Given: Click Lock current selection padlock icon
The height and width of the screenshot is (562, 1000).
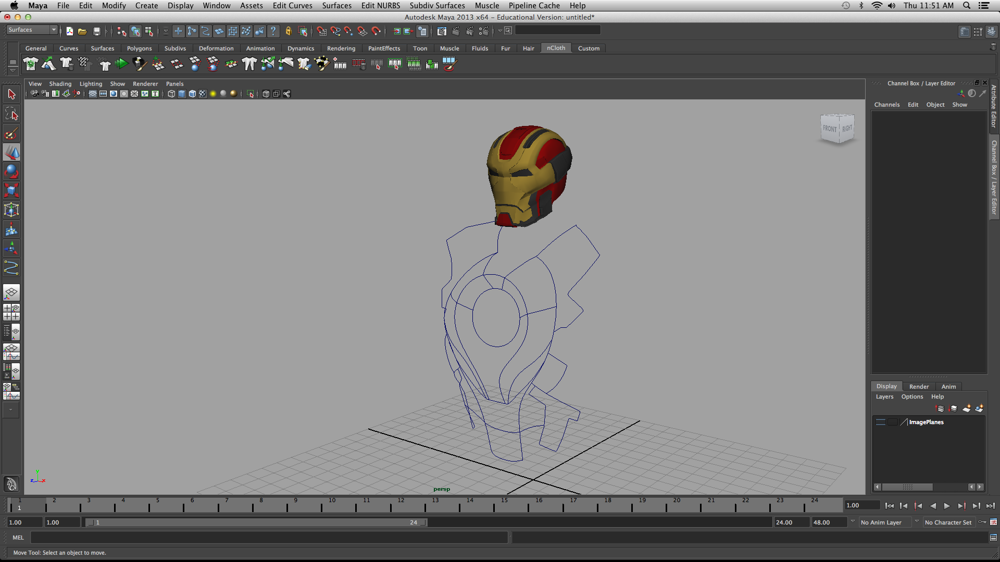Looking at the screenshot, I should 289,31.
